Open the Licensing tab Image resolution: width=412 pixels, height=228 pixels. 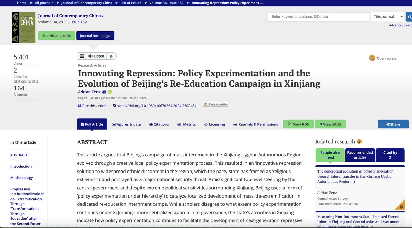coord(215,124)
